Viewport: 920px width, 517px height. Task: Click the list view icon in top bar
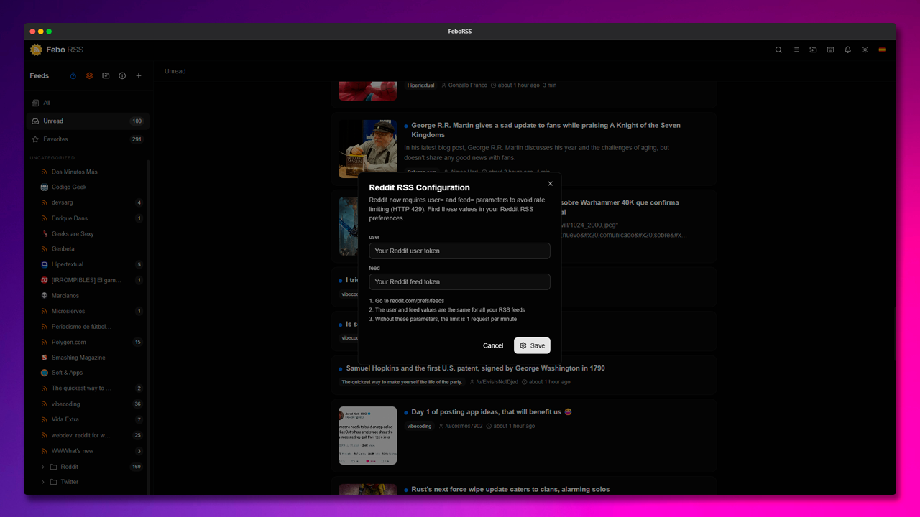[796, 50]
